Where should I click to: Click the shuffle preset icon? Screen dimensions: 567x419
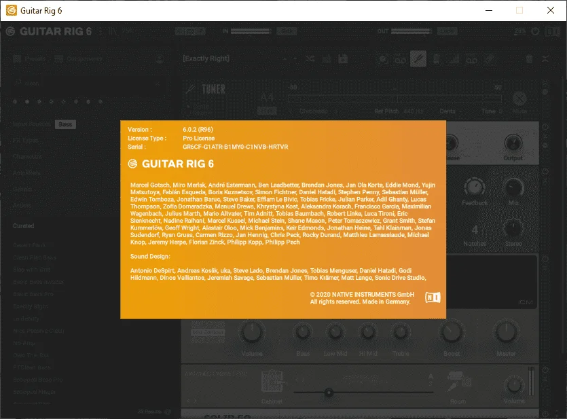tap(310, 58)
